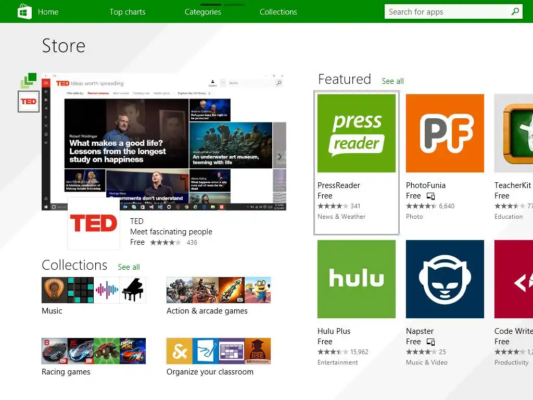Click the Minion game icon
The image size is (533, 400).
(258, 290)
